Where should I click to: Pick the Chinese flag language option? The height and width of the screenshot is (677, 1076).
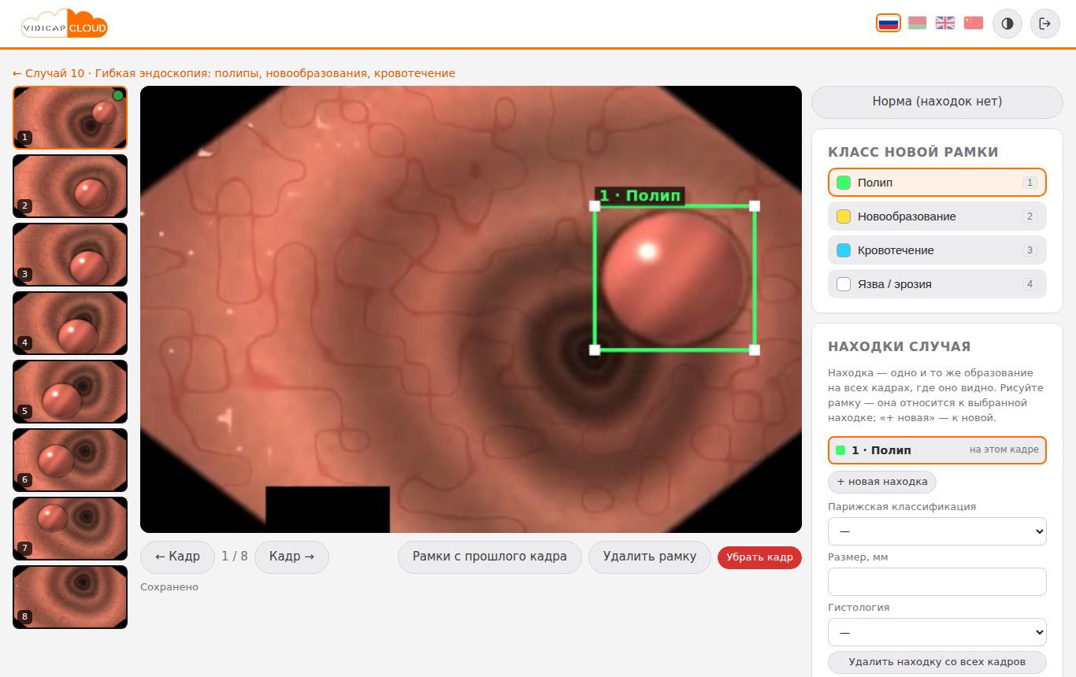click(974, 23)
